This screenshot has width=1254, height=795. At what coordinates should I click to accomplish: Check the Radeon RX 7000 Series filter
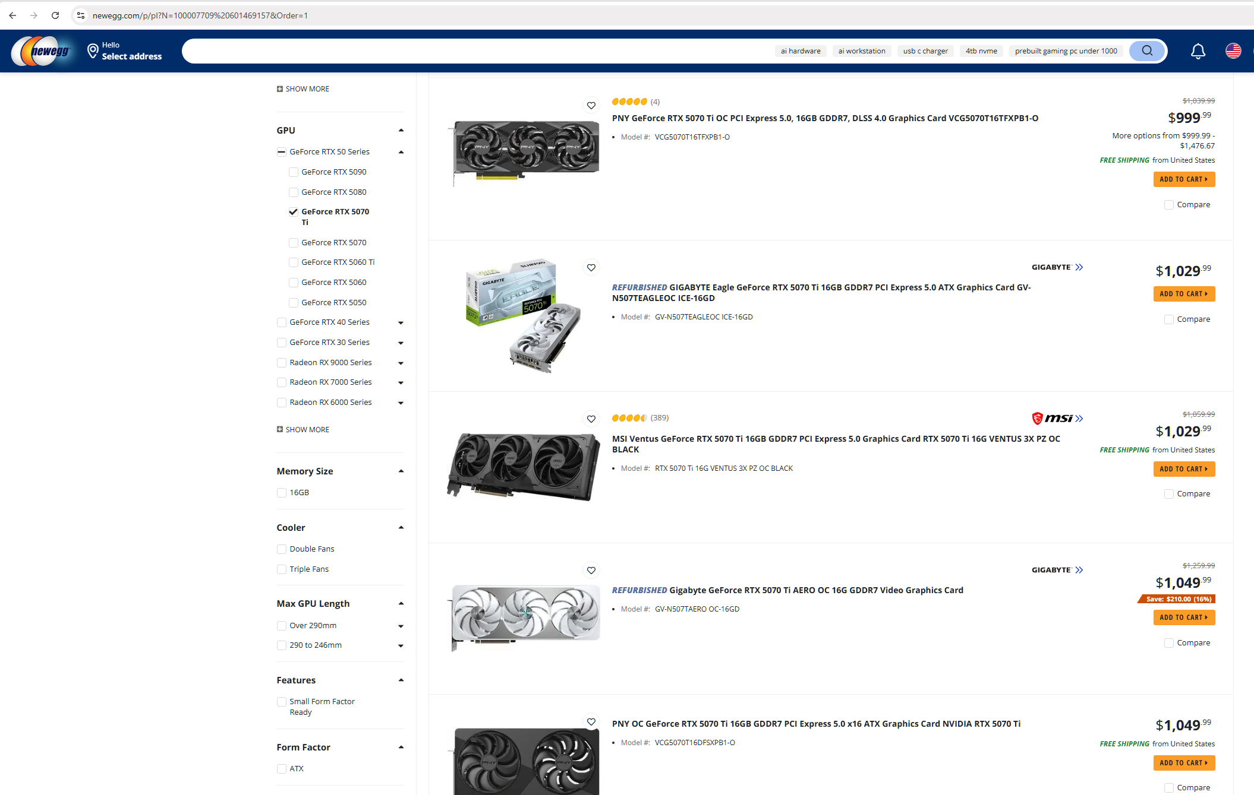[x=282, y=383]
